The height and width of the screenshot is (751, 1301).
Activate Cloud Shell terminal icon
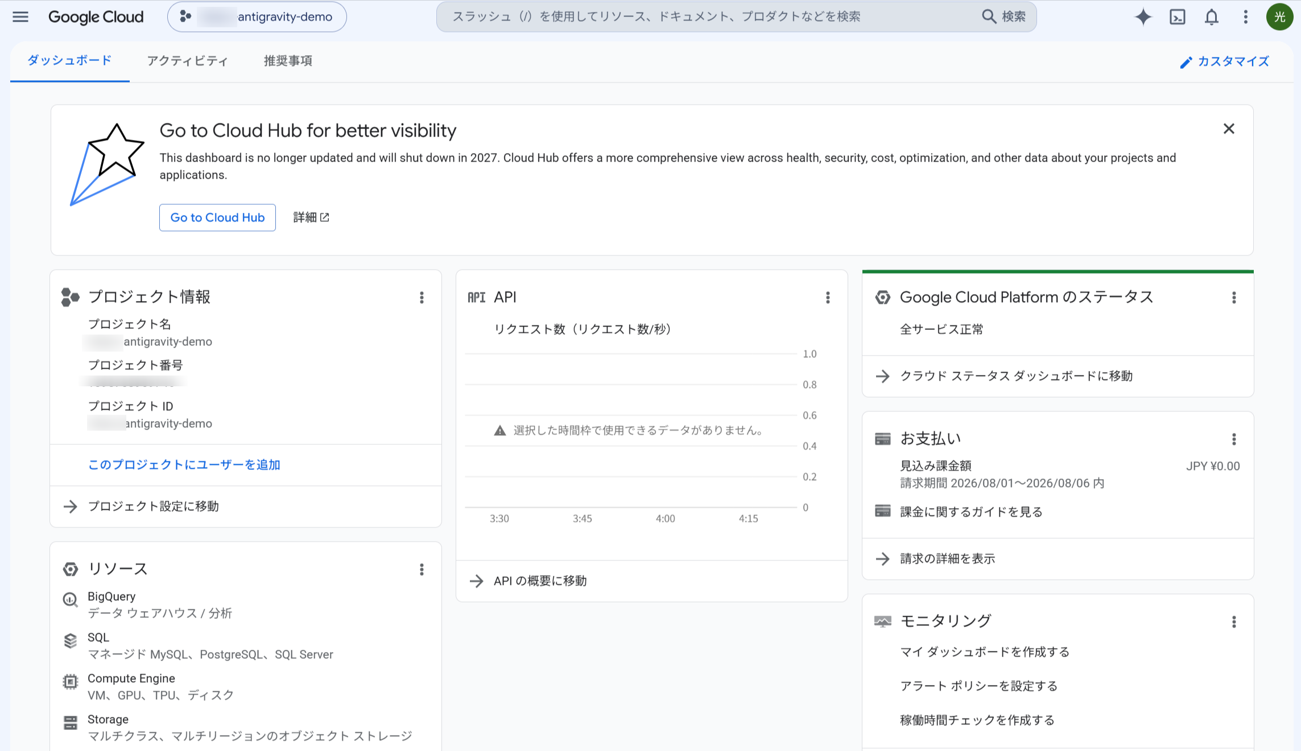[1178, 17]
